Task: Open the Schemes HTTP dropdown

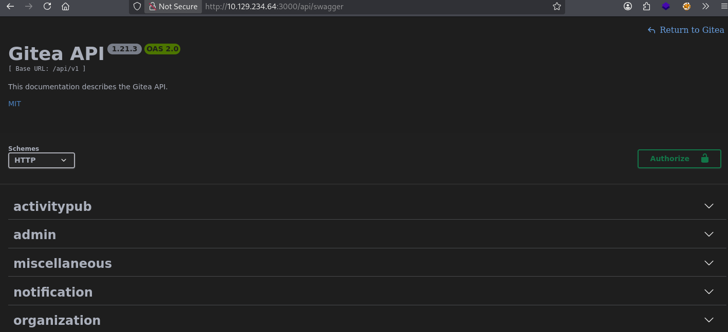Action: 42,160
